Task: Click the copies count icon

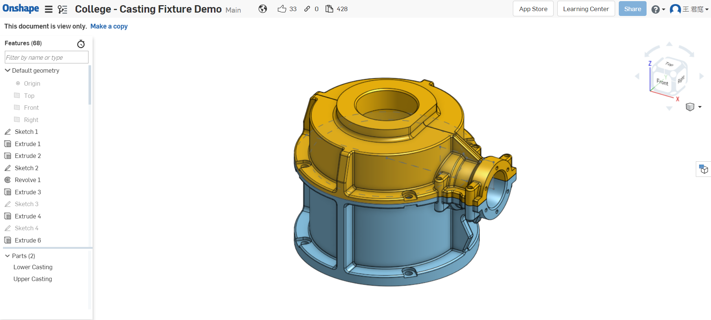Action: tap(329, 9)
